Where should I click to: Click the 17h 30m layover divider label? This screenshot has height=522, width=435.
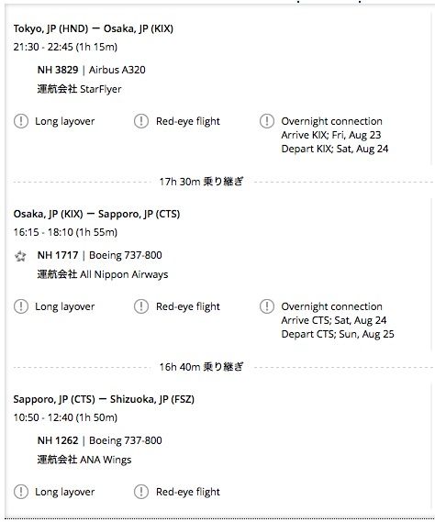tap(201, 182)
